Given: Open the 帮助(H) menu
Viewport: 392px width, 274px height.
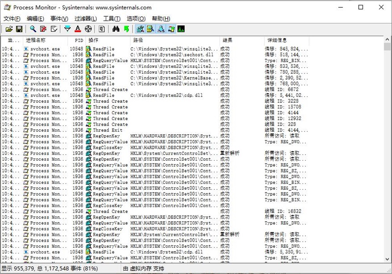Looking at the screenshot, I should (x=161, y=19).
